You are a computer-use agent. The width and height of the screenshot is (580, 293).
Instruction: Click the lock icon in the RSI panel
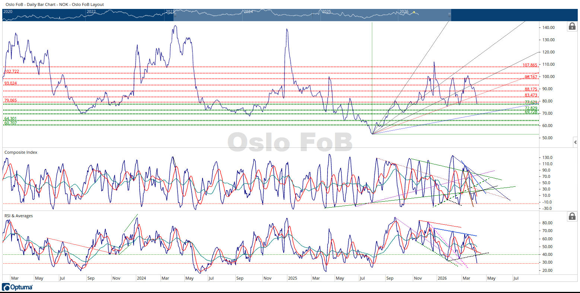[572, 216]
